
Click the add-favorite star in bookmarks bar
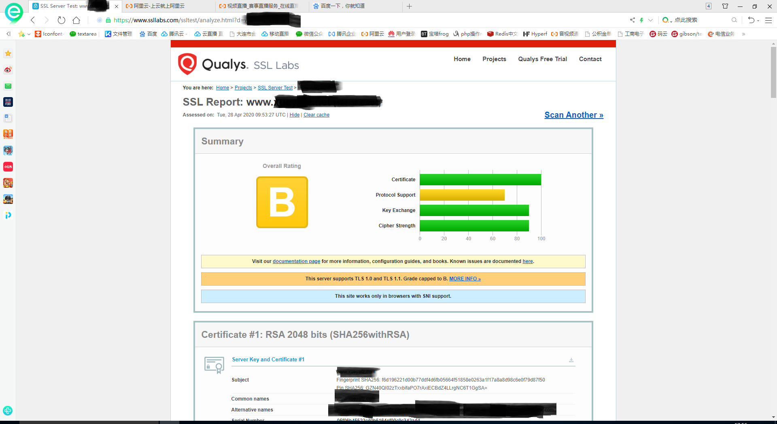click(x=21, y=34)
